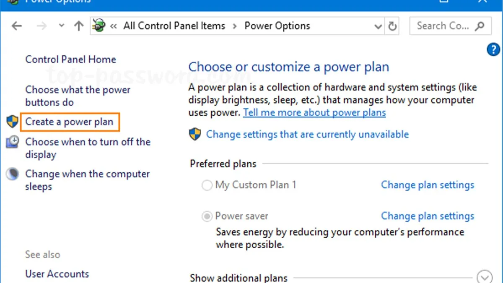Click the Back navigation arrow
Screen dimensions: 503x283
17,26
